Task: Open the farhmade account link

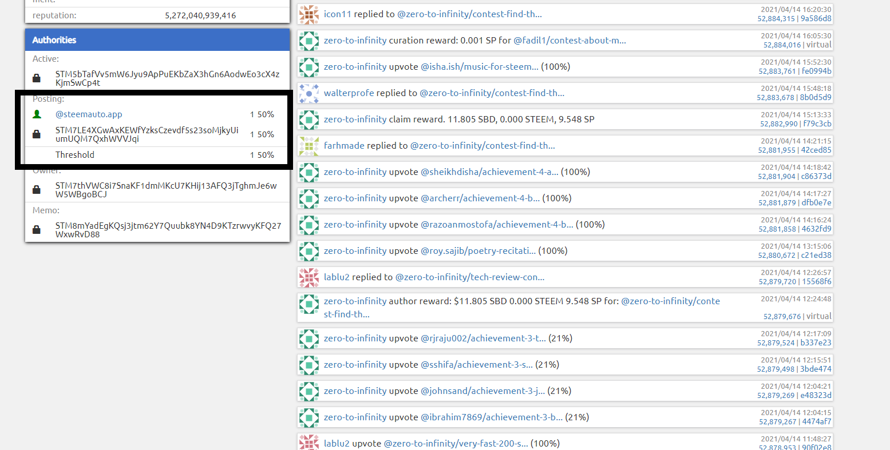Action: coord(344,146)
